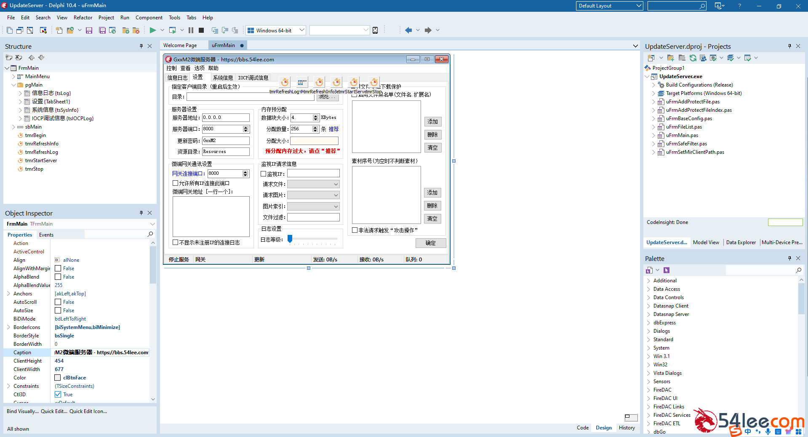Image resolution: width=808 pixels, height=437 pixels.
Task: Adjust the 日志等级 slider thumb
Action: point(290,239)
